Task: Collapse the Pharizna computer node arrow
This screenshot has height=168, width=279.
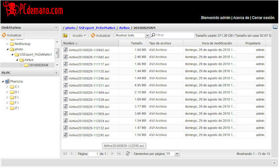Action: (x=3, y=81)
